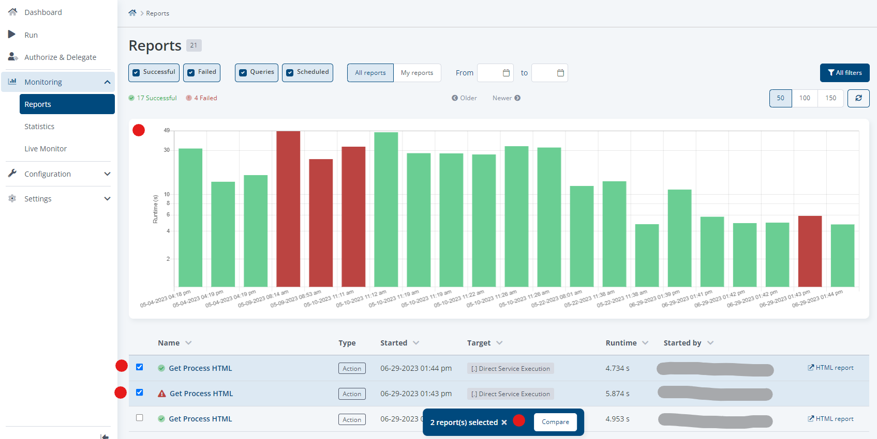877x439 pixels.
Task: Open Statistics in the Monitoring menu
Action: (x=39, y=127)
